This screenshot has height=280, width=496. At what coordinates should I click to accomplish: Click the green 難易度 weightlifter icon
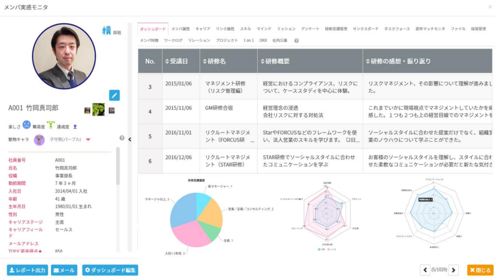click(51, 125)
